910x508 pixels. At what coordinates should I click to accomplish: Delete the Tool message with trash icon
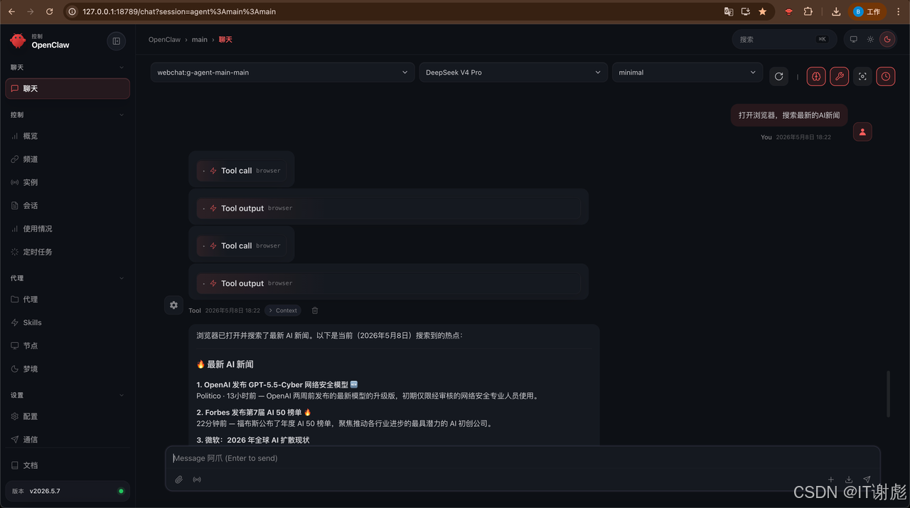pyautogui.click(x=315, y=310)
